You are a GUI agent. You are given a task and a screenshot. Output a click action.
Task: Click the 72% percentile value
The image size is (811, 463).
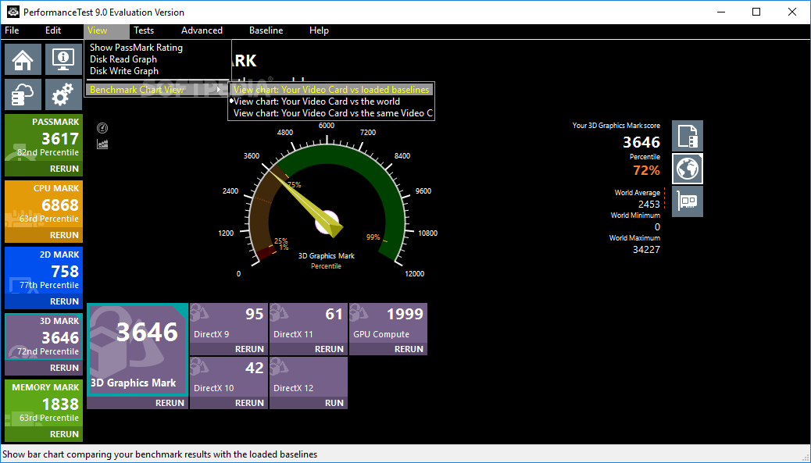click(646, 170)
